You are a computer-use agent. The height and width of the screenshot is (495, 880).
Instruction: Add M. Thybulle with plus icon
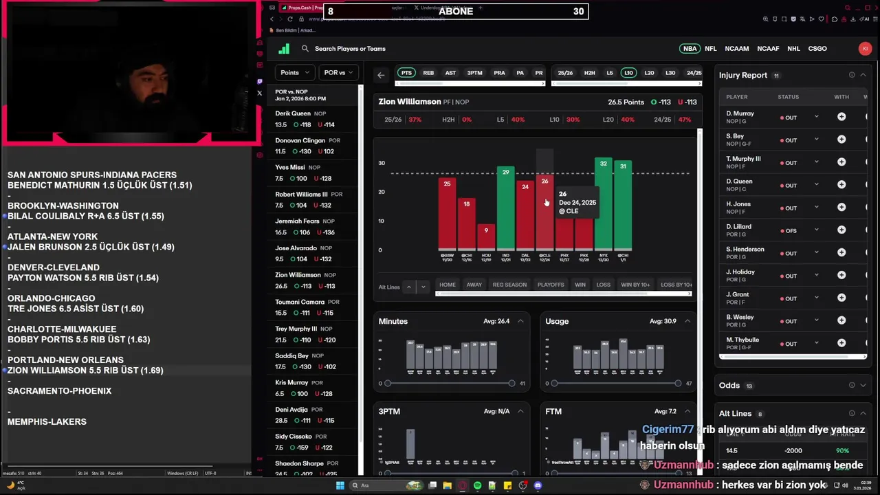[841, 344]
